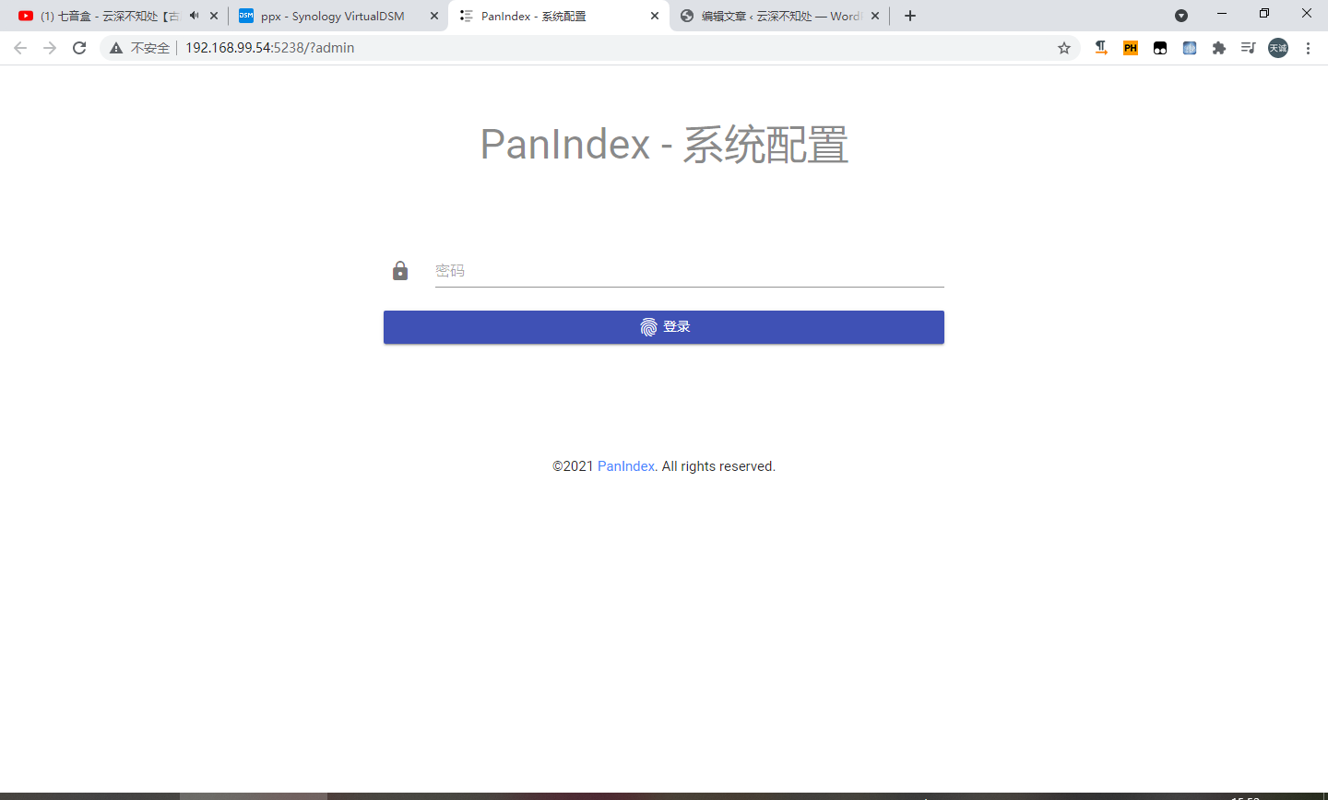Click the 不安全 security warning badge

point(136,47)
